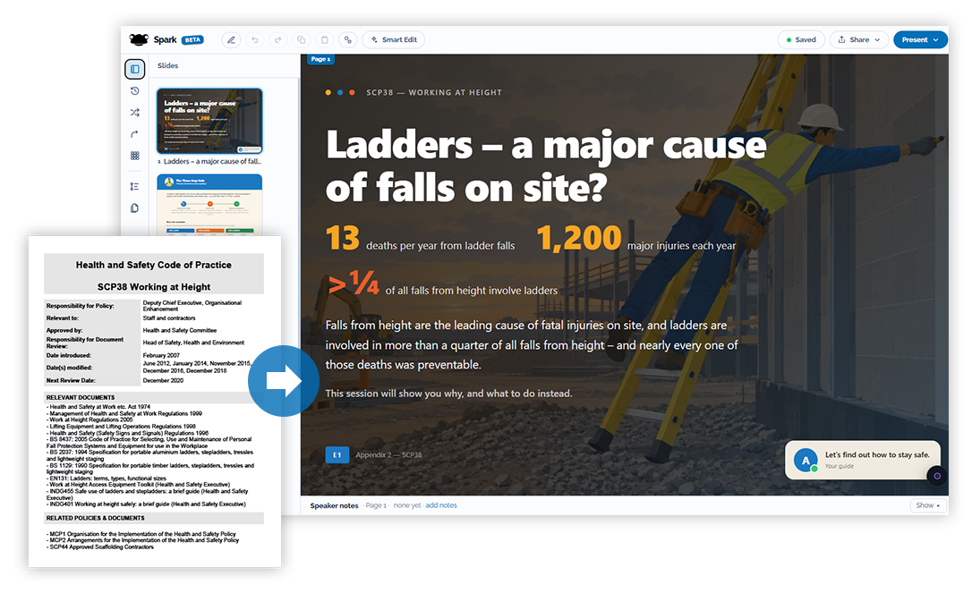Click the outline list sidebar icon
This screenshot has width=972, height=593.
click(134, 187)
